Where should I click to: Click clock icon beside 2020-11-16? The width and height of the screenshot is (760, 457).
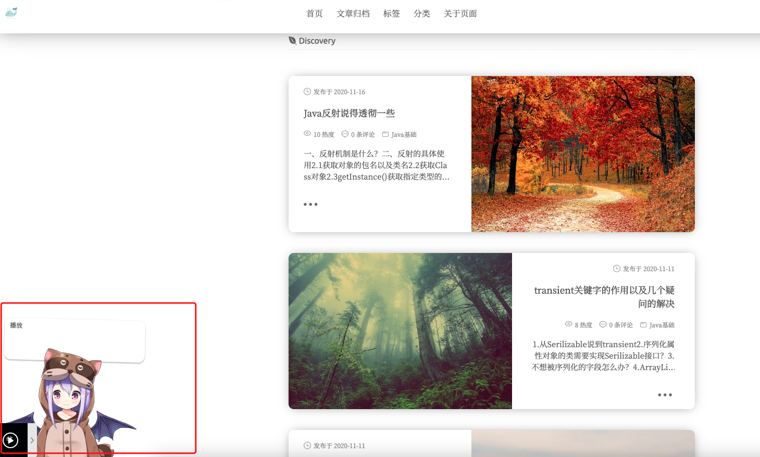click(307, 92)
